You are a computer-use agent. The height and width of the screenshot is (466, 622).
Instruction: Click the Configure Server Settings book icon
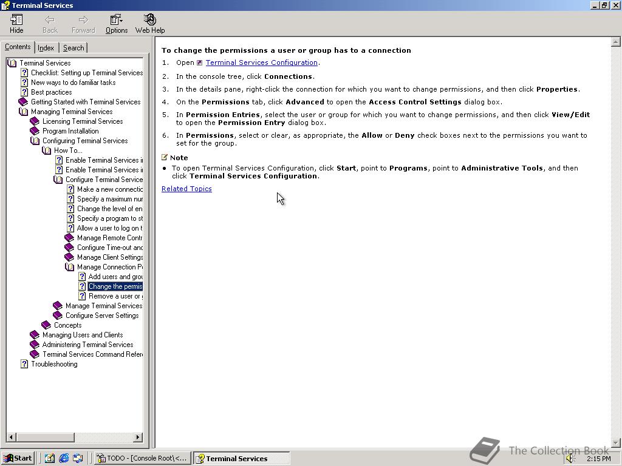(58, 316)
